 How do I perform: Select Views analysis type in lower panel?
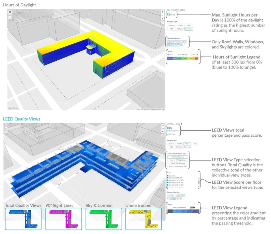point(187,144)
